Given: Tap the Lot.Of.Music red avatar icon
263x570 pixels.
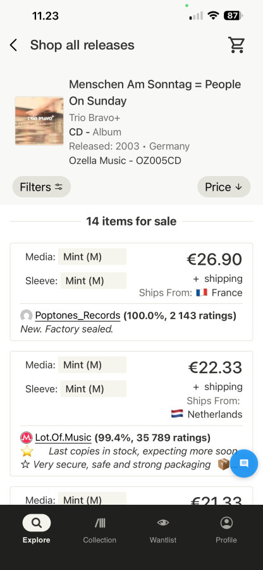Looking at the screenshot, I should click(x=27, y=438).
